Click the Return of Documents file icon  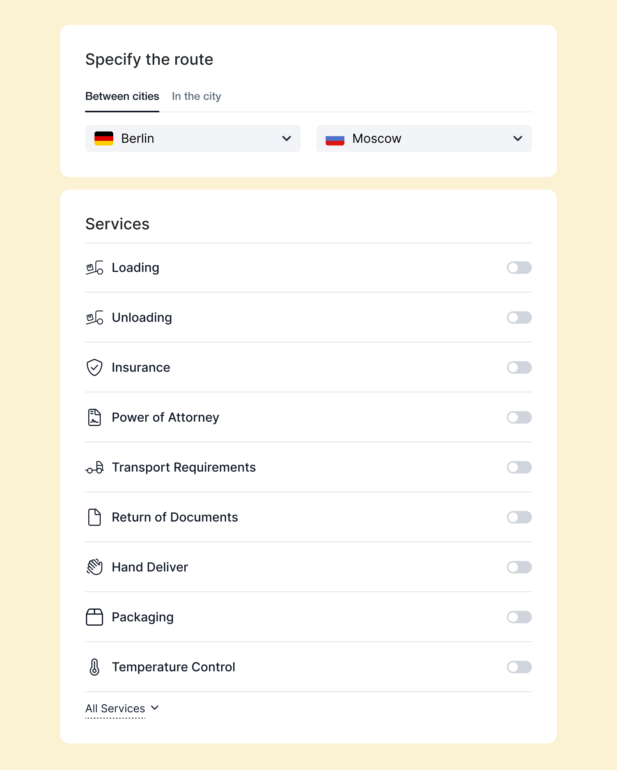point(95,517)
